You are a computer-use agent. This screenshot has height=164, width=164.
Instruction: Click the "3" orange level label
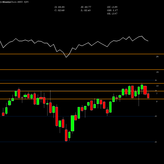(157, 102)
